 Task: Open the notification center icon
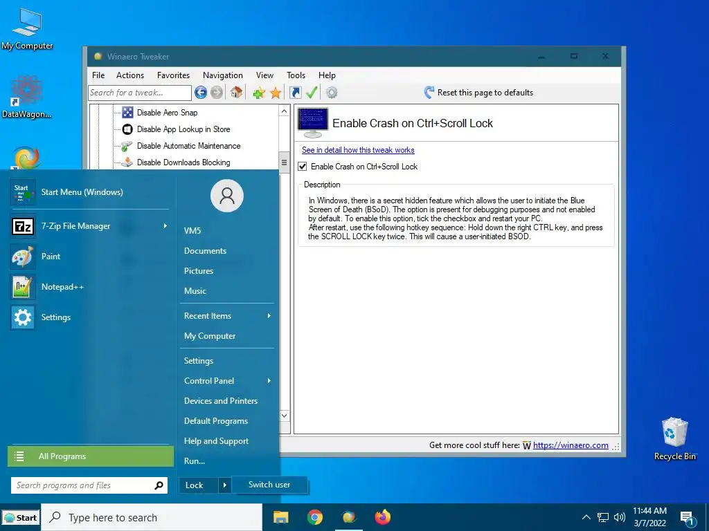click(x=688, y=518)
